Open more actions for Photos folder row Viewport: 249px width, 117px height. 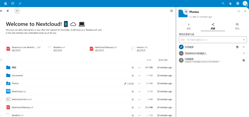140,83
